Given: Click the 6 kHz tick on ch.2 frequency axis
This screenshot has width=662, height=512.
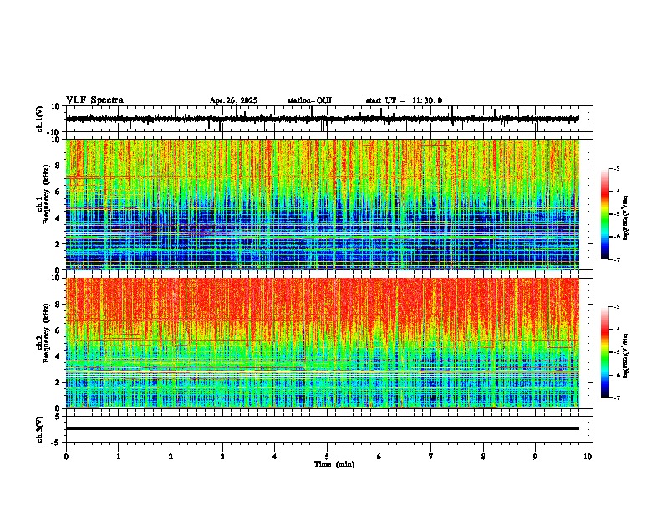Looking at the screenshot, I should [59, 330].
